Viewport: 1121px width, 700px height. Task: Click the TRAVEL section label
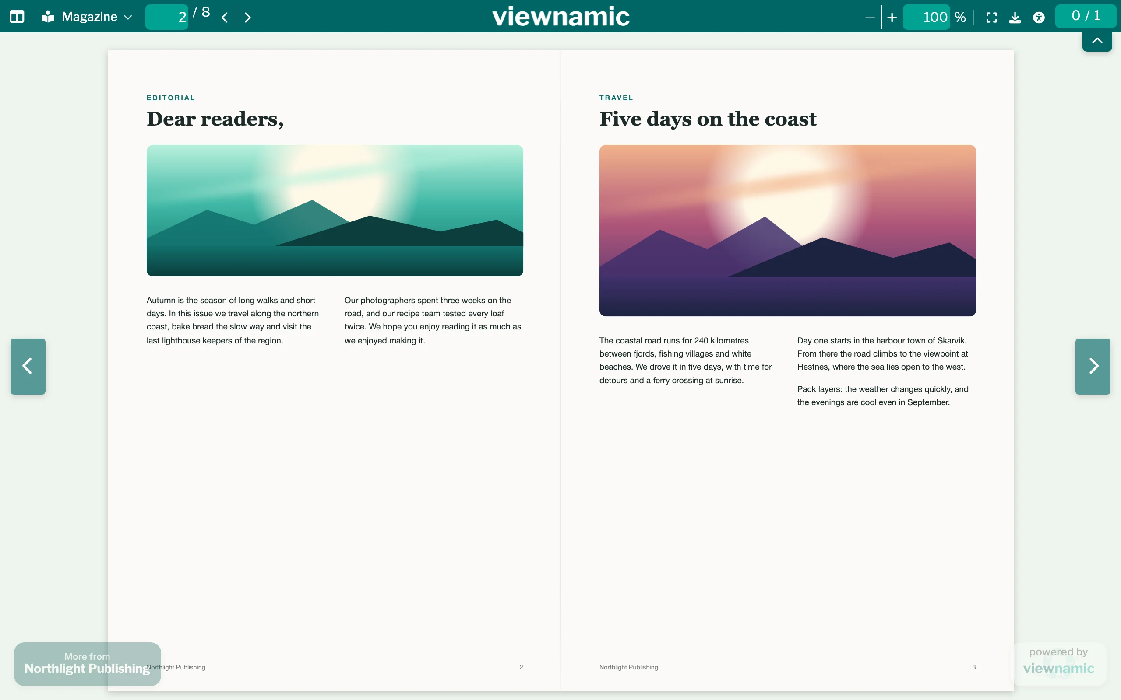(x=616, y=98)
